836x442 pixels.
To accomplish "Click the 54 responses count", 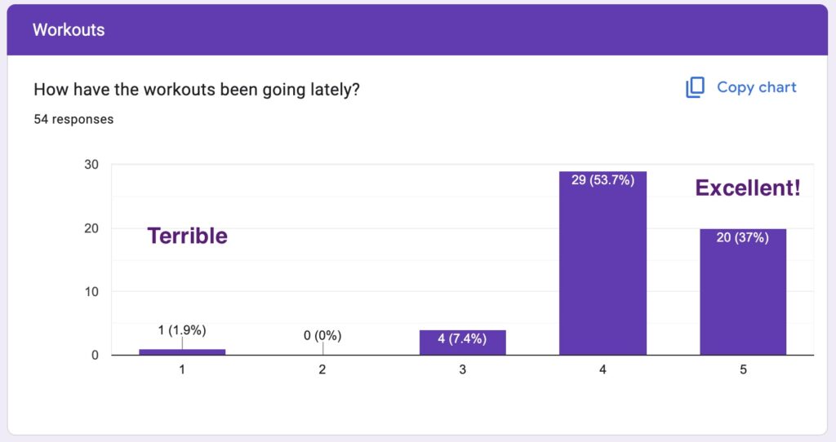I will tap(73, 119).
